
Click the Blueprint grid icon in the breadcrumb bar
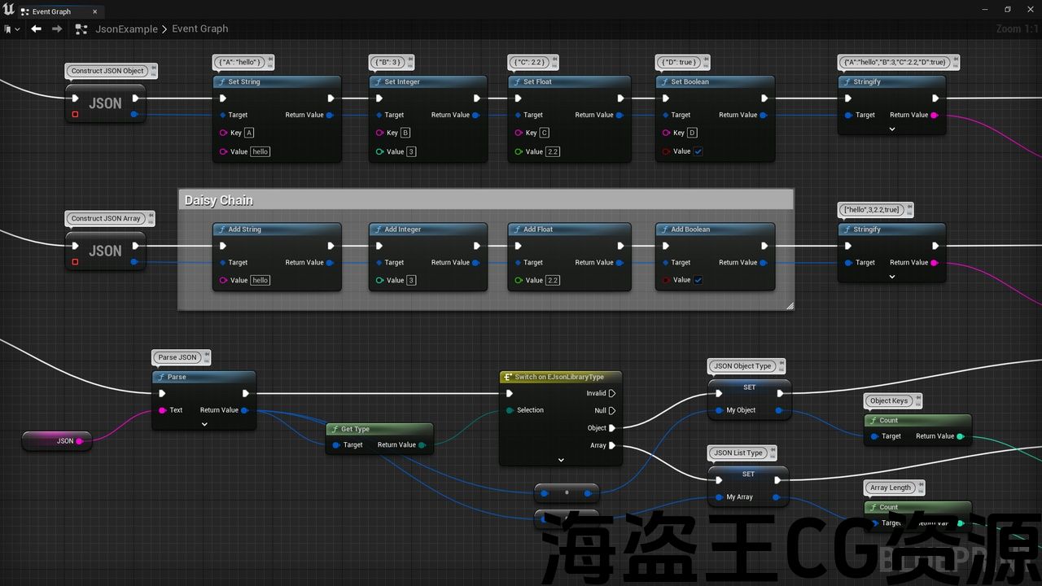[x=81, y=28]
